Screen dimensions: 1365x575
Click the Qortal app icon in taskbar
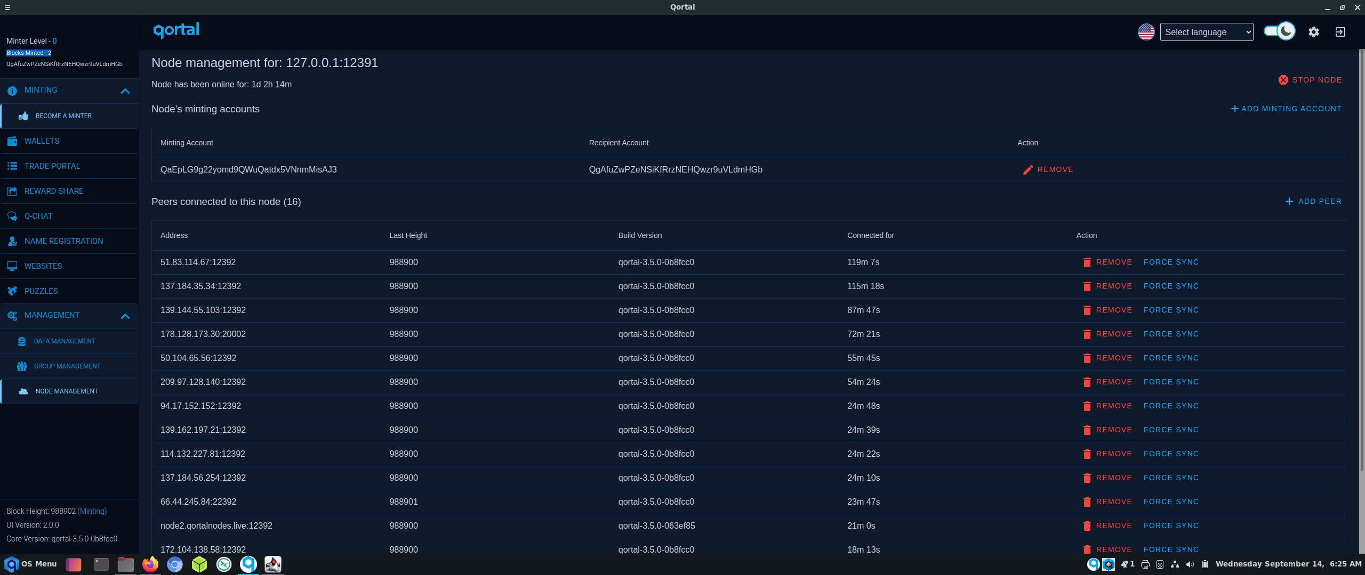[x=248, y=564]
